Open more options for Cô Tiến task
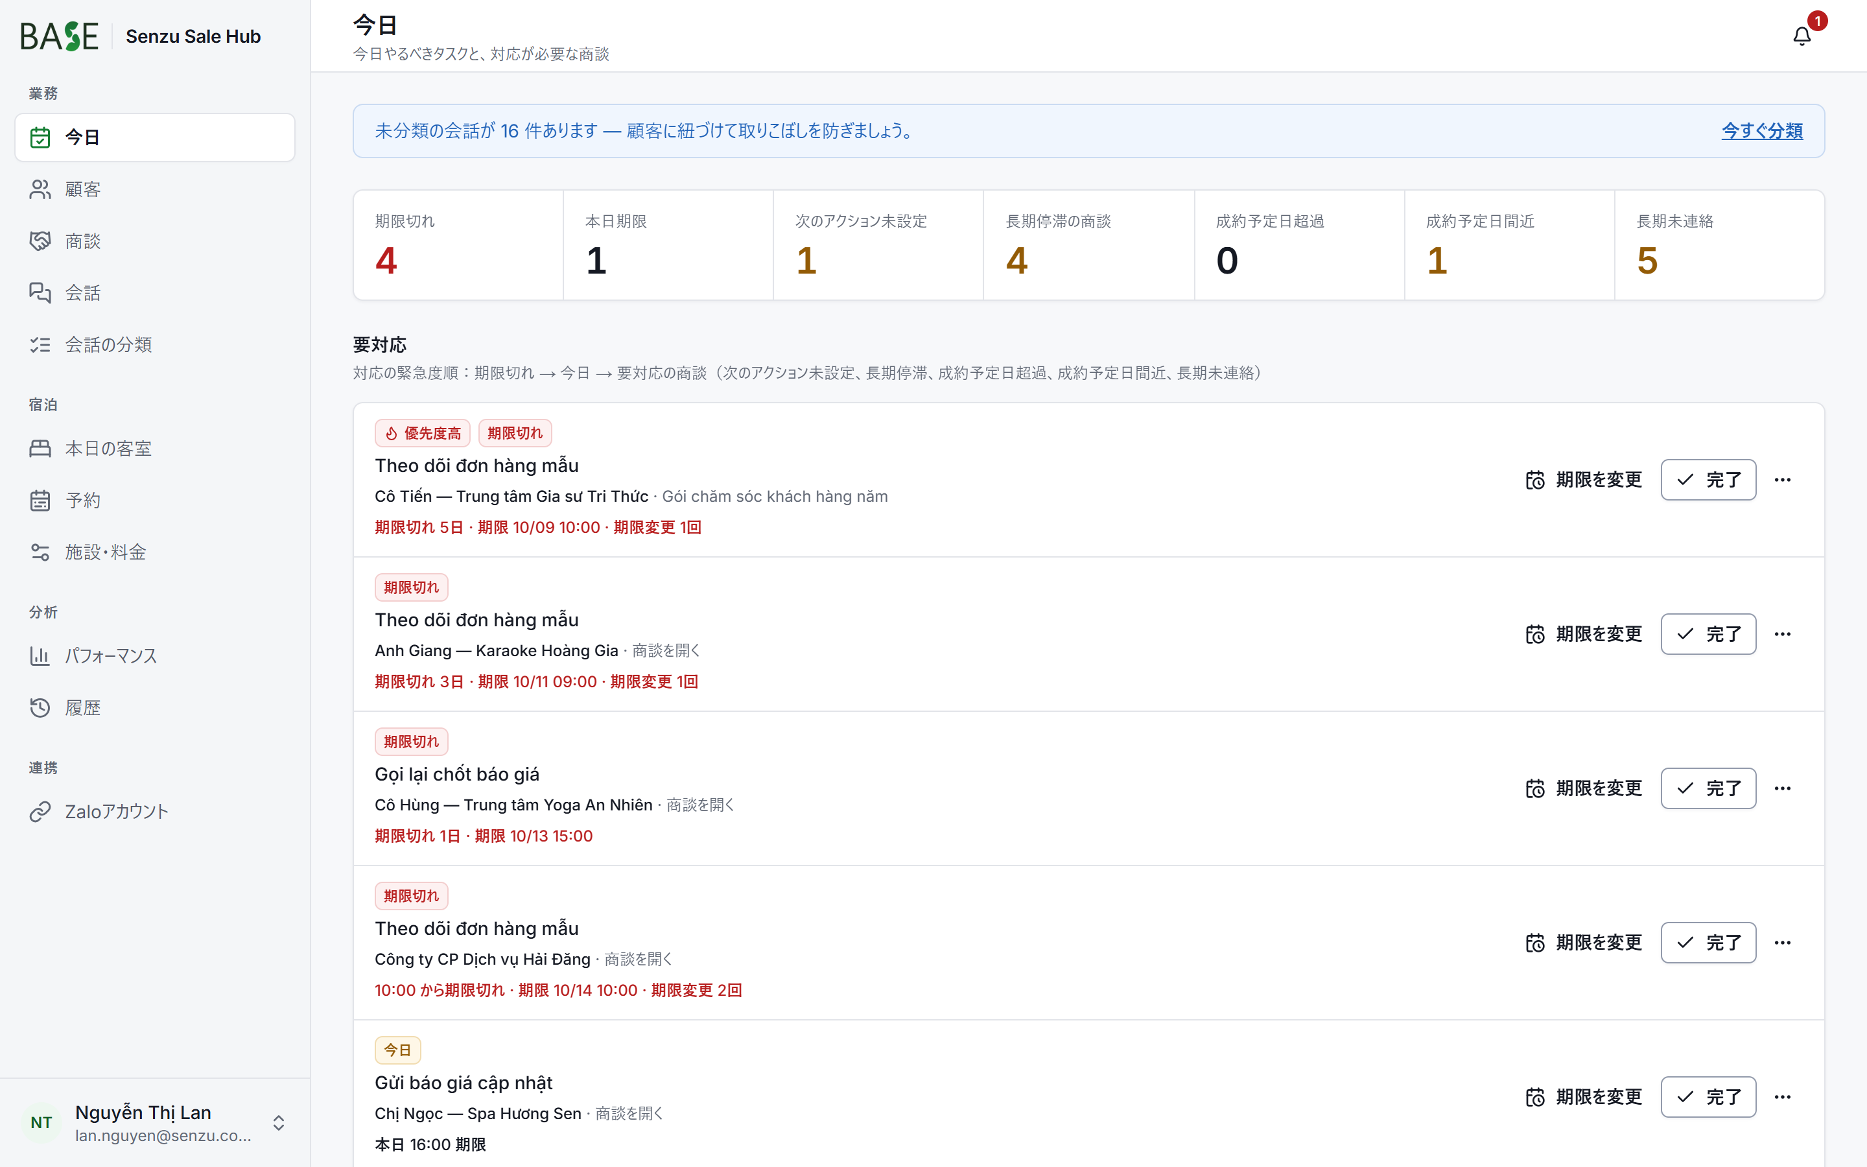Image resolution: width=1867 pixels, height=1167 pixels. click(1782, 480)
